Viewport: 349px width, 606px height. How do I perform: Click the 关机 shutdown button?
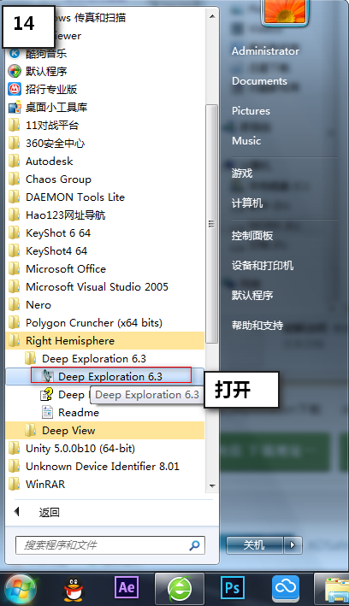click(255, 545)
